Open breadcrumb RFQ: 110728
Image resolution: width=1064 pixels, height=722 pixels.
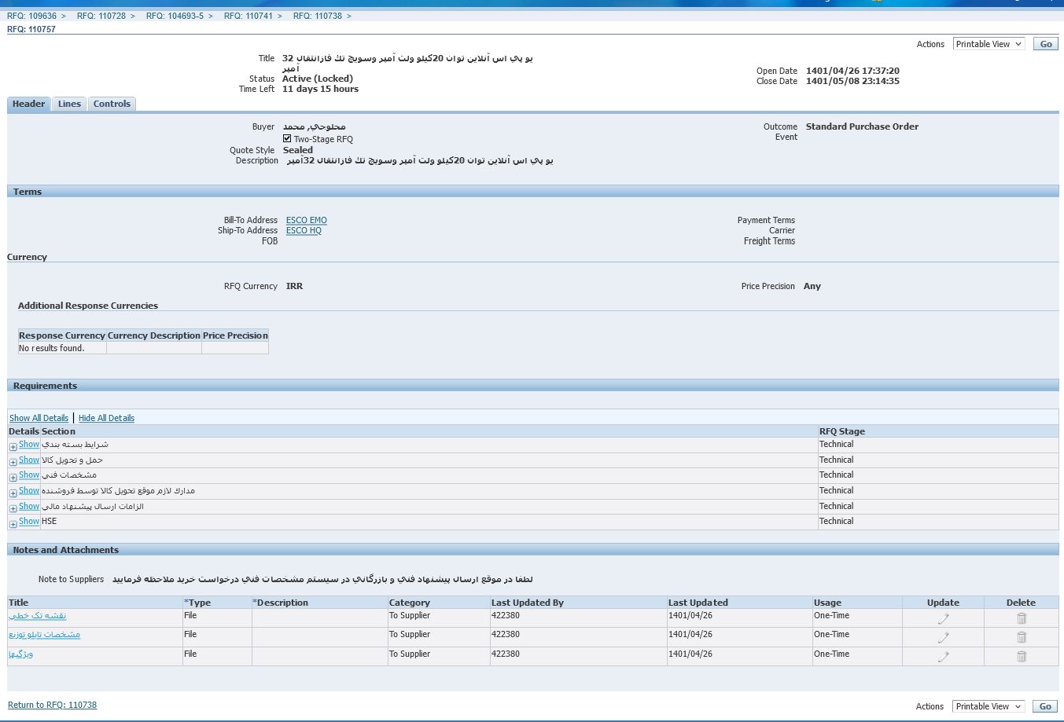point(101,16)
